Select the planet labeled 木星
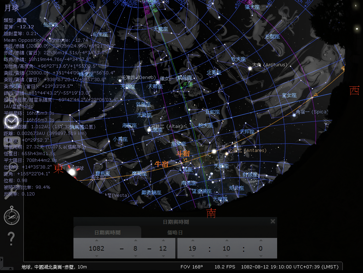 (x=214, y=152)
